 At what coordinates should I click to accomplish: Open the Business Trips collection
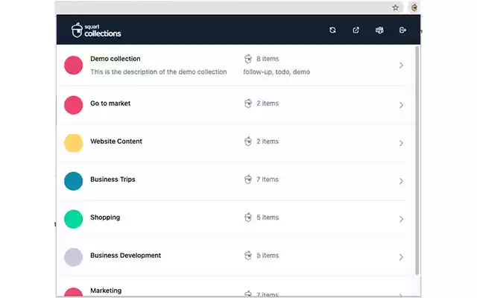point(113,180)
